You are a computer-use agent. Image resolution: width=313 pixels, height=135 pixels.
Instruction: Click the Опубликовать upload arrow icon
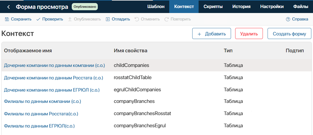pyautogui.click(x=70, y=19)
